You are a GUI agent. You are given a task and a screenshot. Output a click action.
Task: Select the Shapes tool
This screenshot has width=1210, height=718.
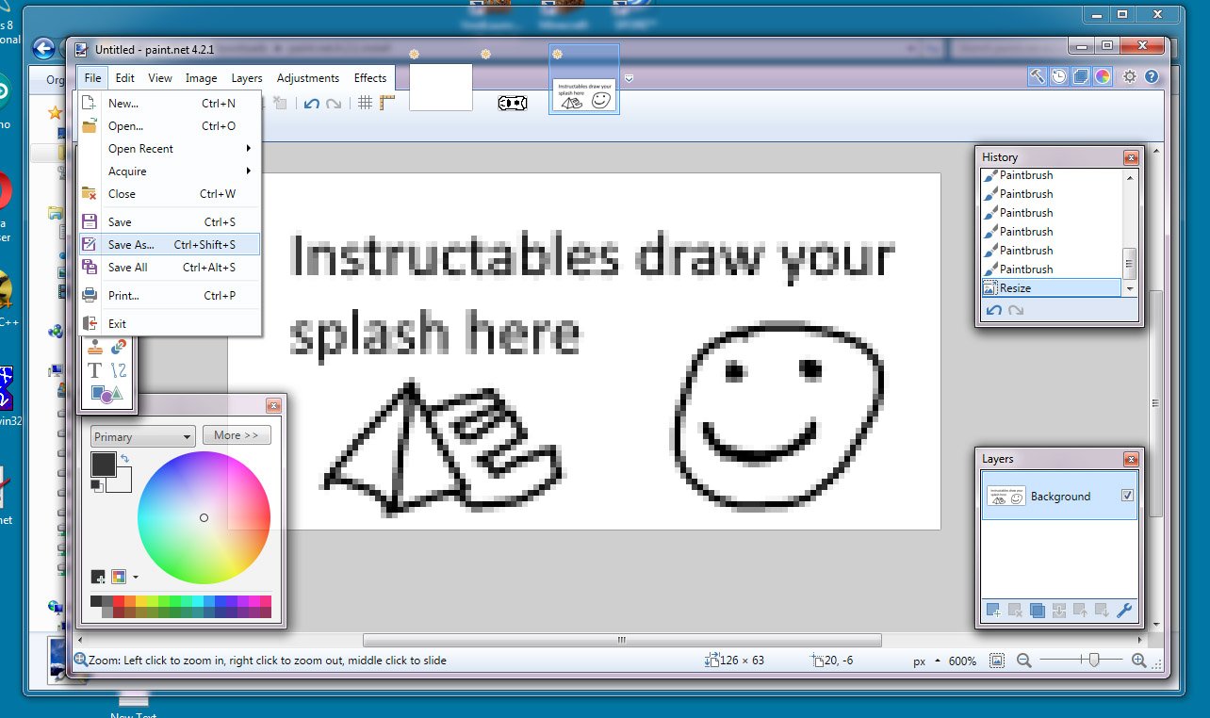click(x=106, y=395)
